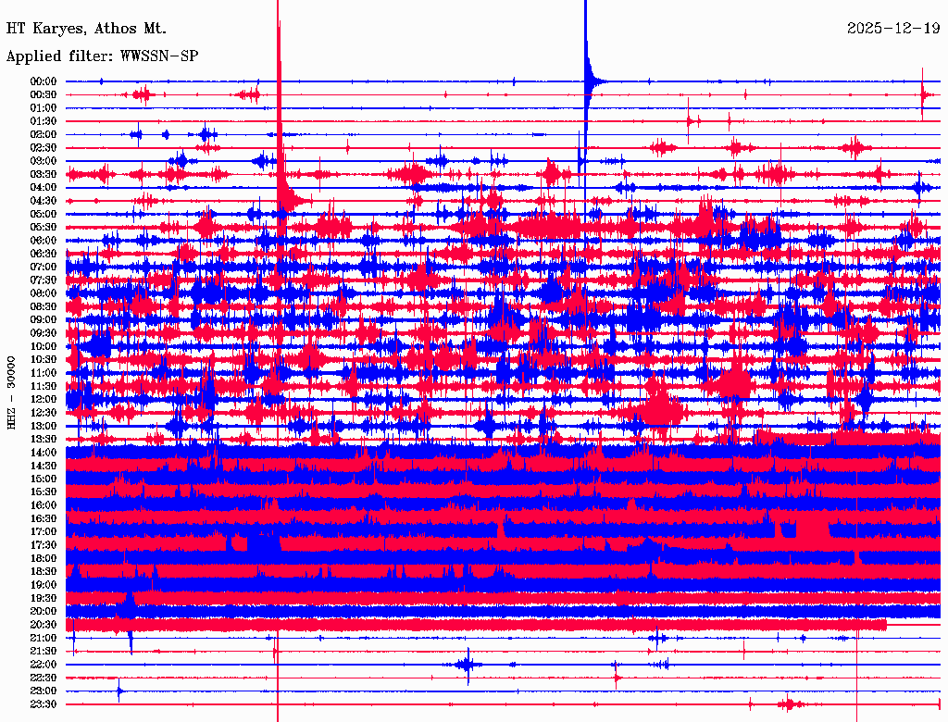Select the 19:00 time label

click(43, 585)
